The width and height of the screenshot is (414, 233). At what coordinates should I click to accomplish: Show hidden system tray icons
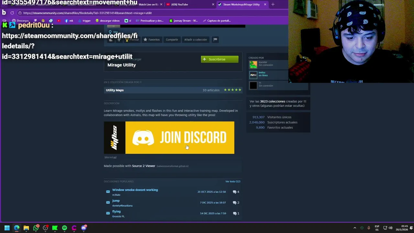[355, 228]
